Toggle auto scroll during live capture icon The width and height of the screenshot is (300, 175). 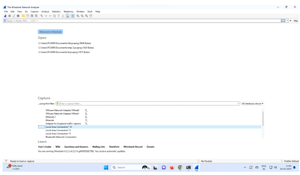pos(67,16)
